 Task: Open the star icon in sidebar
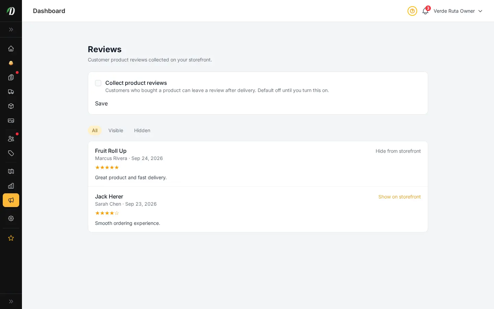coord(11,238)
